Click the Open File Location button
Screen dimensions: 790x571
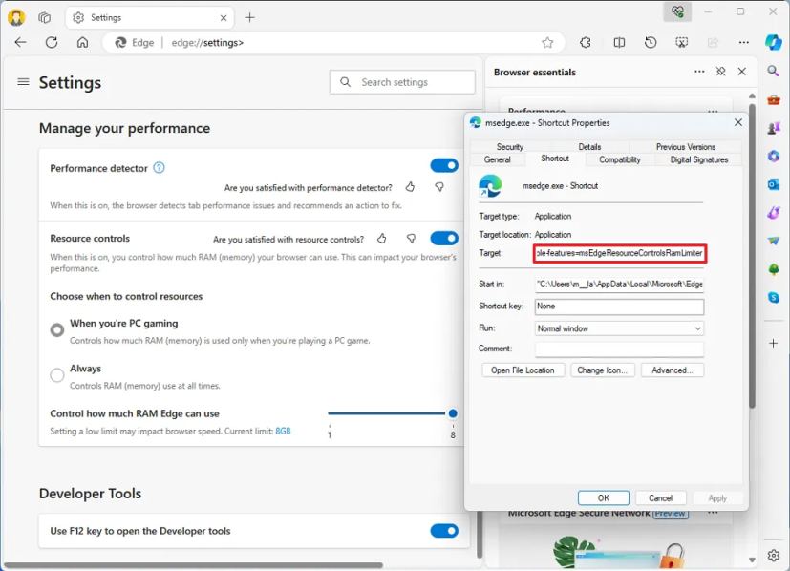(x=523, y=370)
